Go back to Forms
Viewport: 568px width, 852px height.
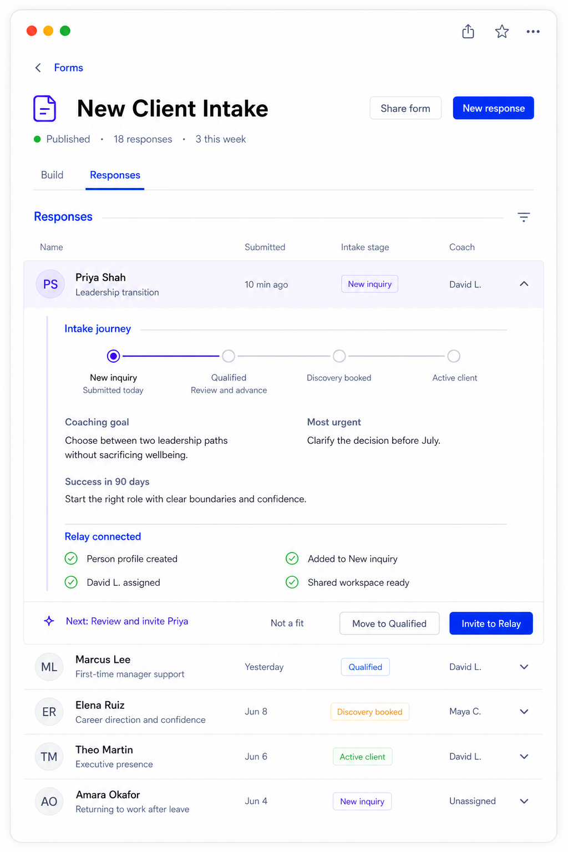tap(69, 68)
